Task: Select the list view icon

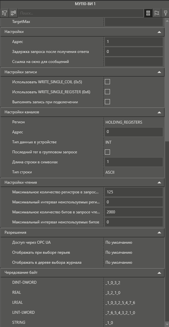Action: (148, 13)
